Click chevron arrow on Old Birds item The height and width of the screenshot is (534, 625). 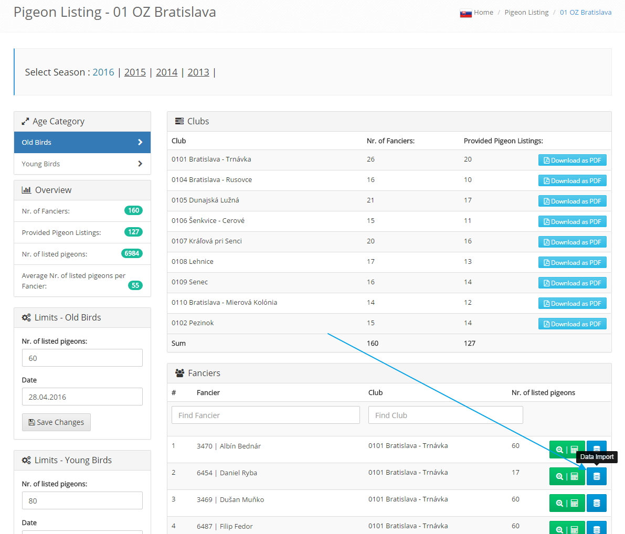point(140,142)
